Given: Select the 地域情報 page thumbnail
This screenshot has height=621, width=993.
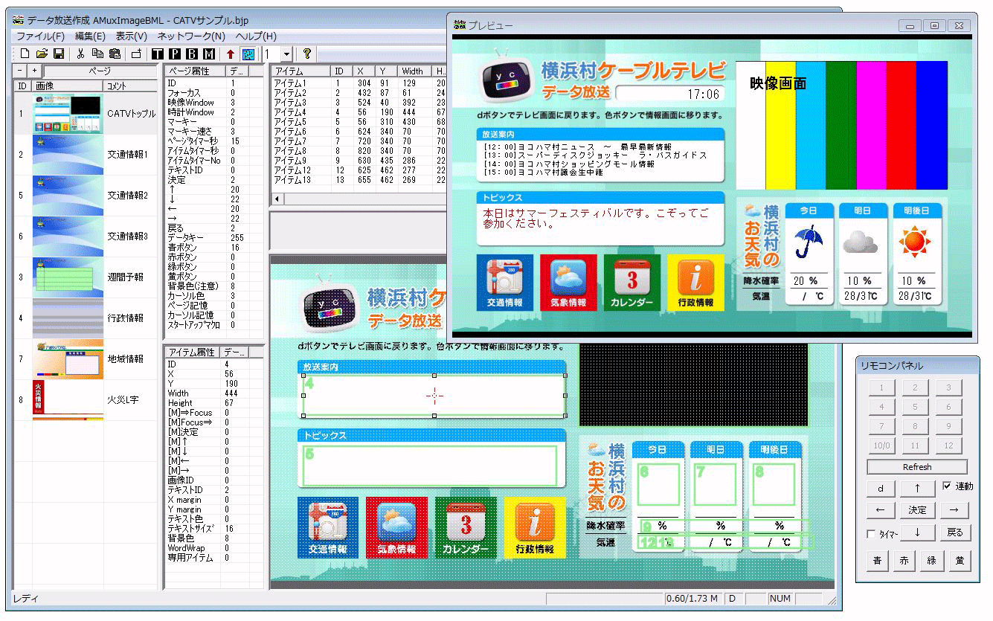Looking at the screenshot, I should (67, 359).
